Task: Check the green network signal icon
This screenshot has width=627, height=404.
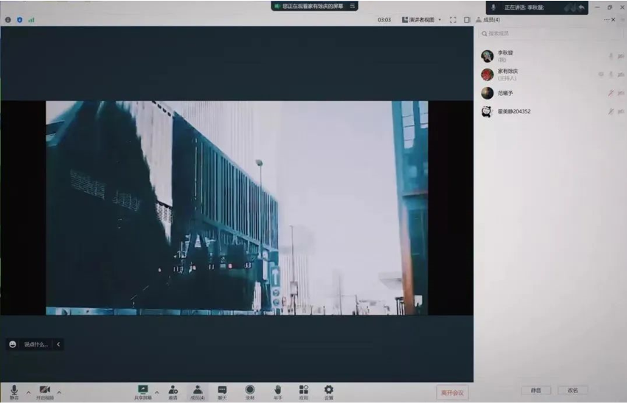Action: click(31, 20)
